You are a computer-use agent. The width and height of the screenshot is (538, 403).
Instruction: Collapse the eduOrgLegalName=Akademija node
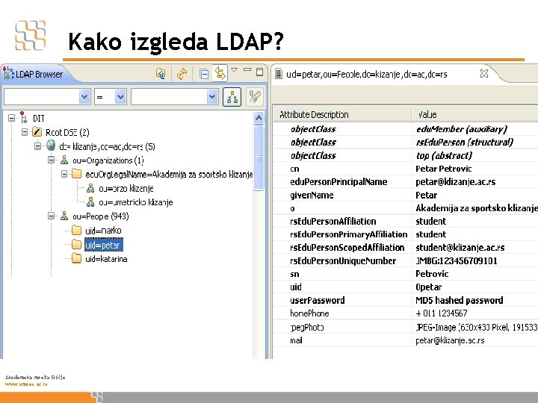[x=64, y=174]
